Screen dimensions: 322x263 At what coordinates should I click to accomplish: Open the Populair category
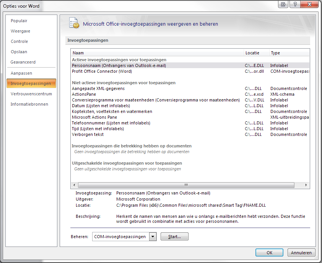pyautogui.click(x=19, y=21)
